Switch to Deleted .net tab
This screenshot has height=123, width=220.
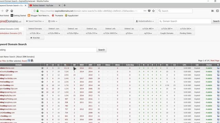point(73,29)
